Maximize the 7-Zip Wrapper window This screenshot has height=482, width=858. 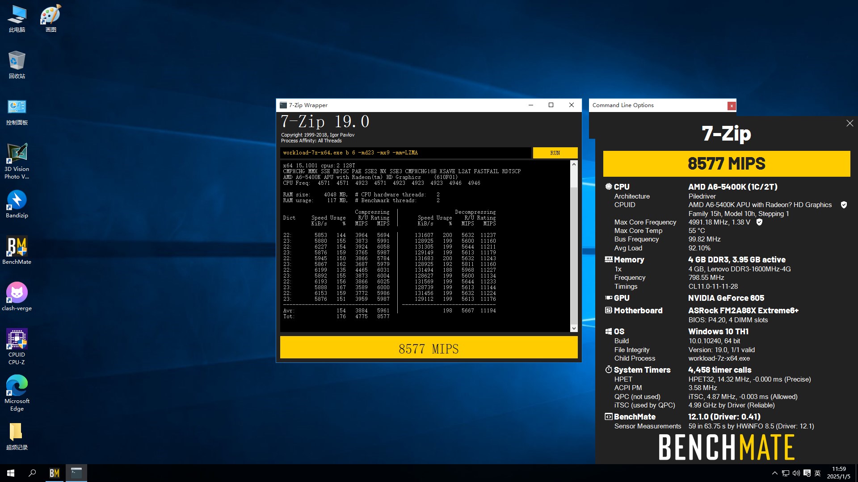(x=551, y=105)
